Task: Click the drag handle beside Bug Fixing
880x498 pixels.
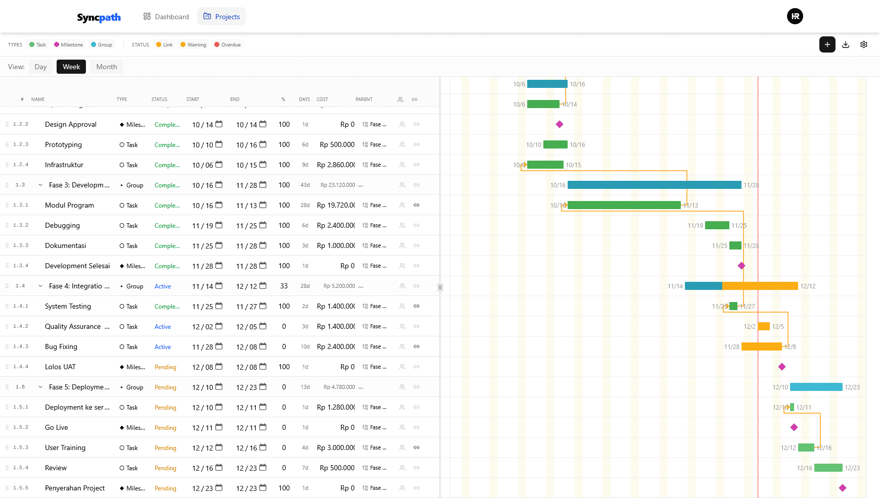Action: coord(7,346)
